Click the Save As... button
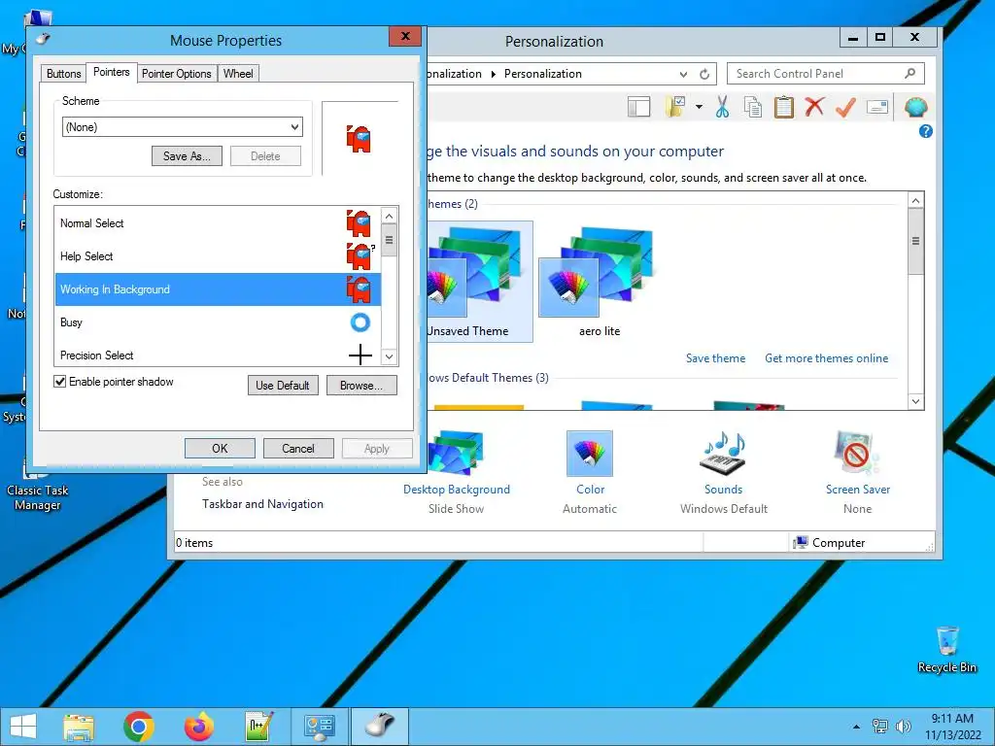995x746 pixels. 187,156
